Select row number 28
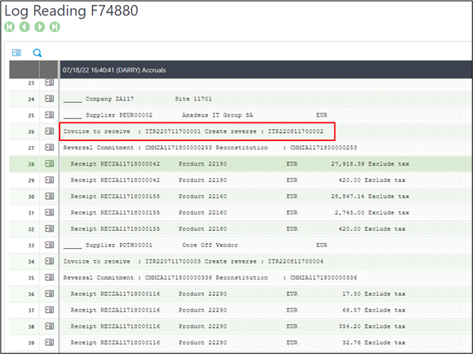Screen dimensions: 473x354 (x=31, y=164)
